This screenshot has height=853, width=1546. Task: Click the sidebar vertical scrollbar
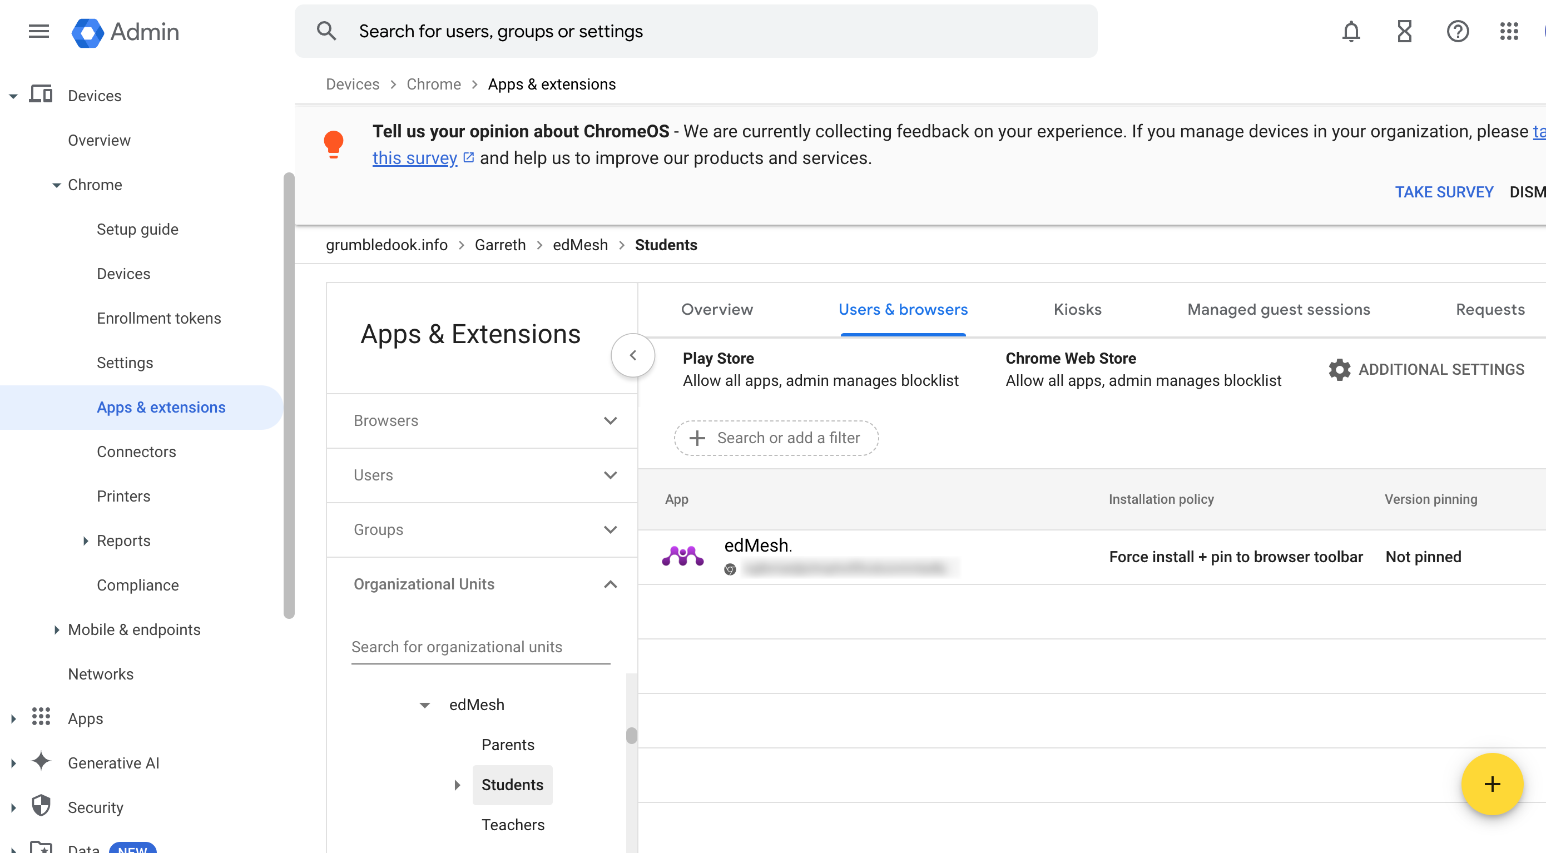click(289, 396)
